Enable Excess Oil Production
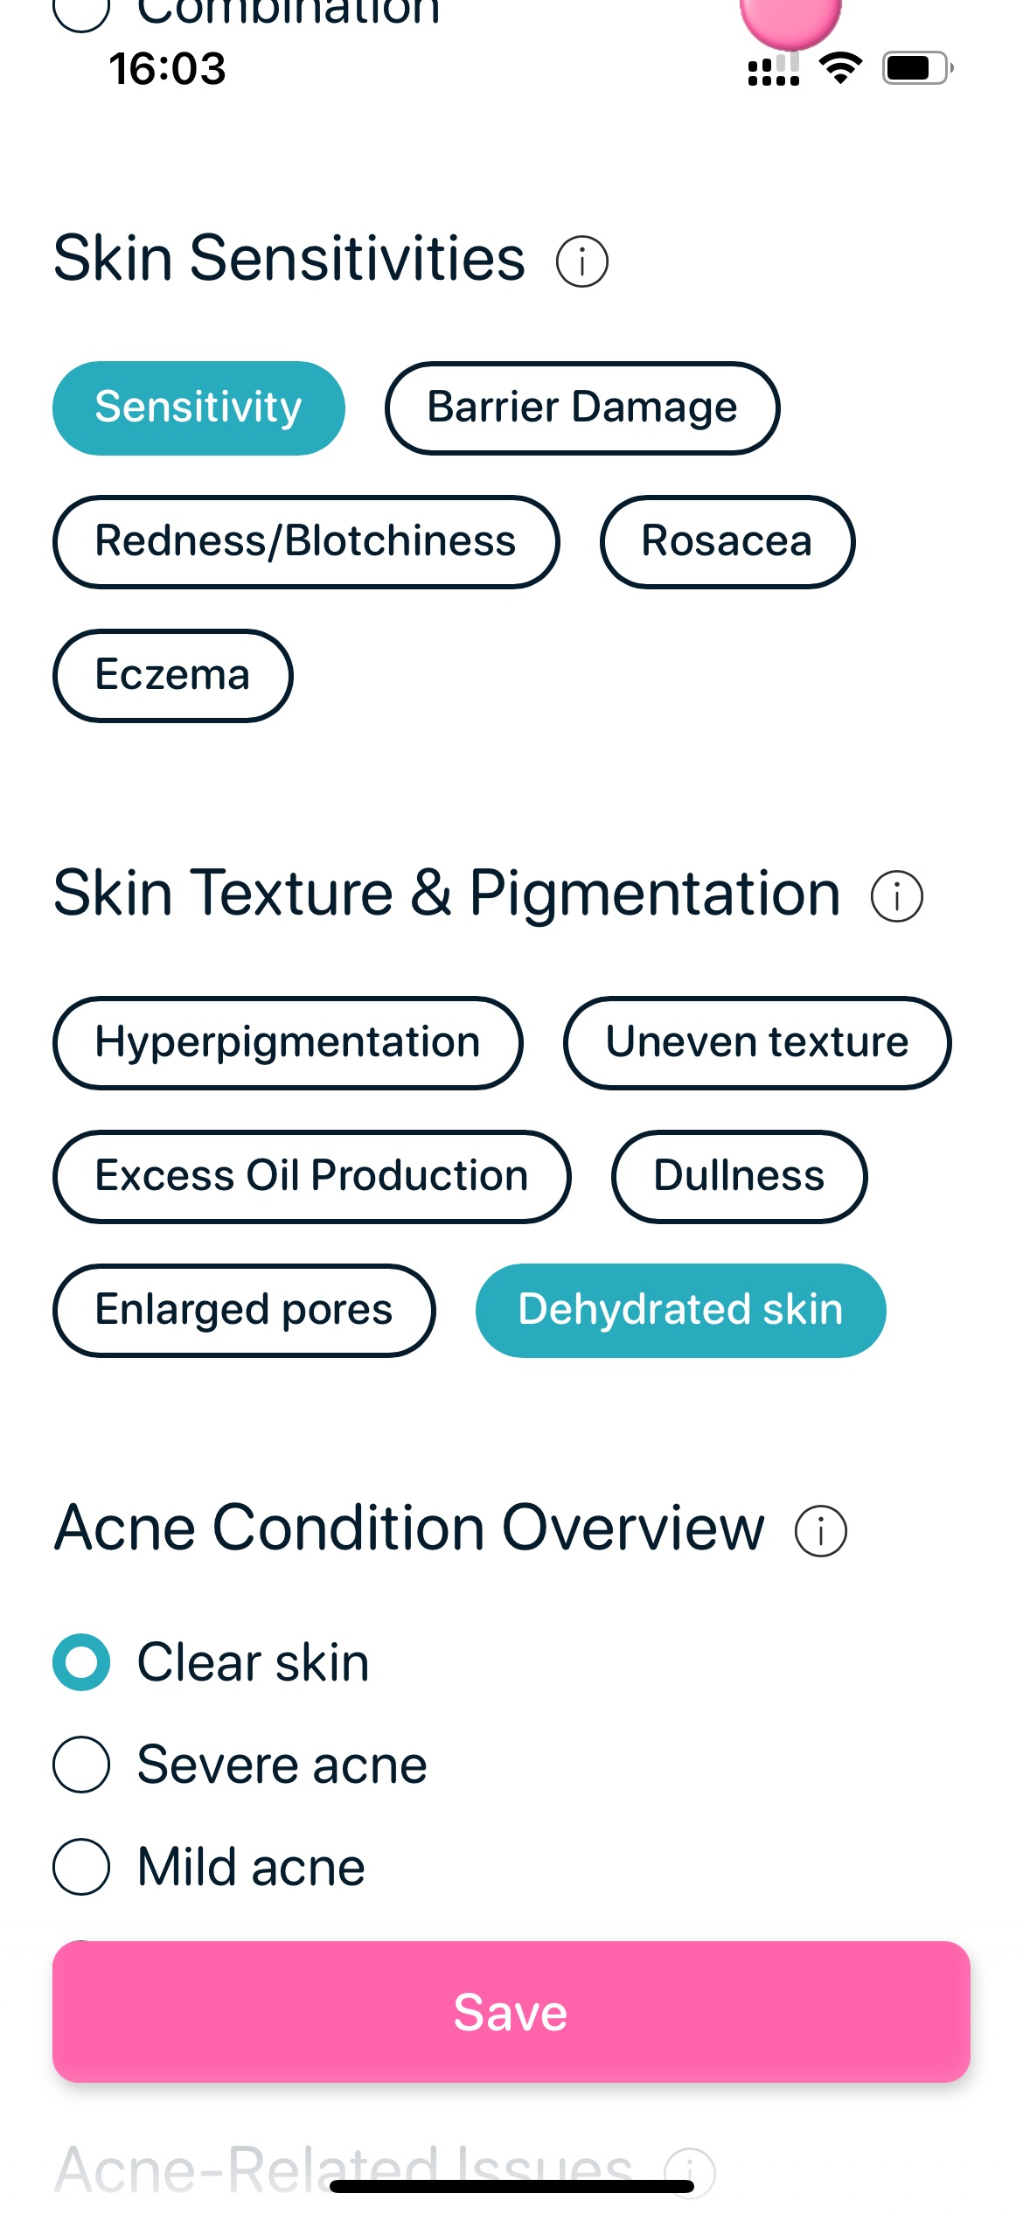 [x=311, y=1176]
